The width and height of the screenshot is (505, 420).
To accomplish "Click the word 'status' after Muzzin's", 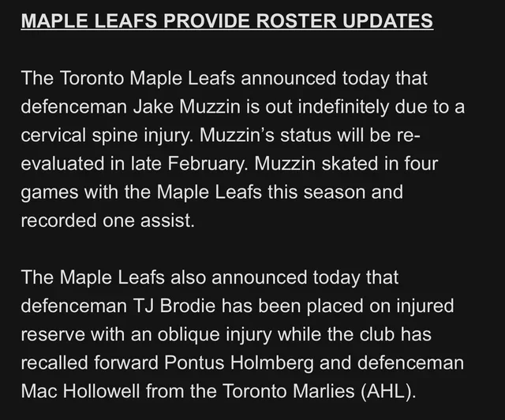I will click(305, 136).
